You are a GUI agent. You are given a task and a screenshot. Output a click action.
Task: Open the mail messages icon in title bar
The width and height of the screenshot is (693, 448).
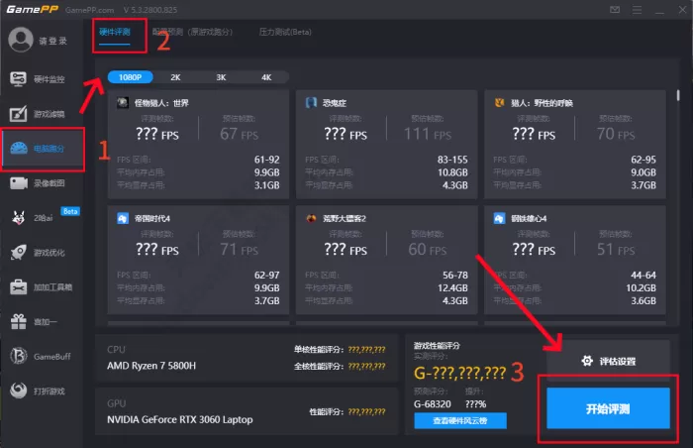[615, 9]
